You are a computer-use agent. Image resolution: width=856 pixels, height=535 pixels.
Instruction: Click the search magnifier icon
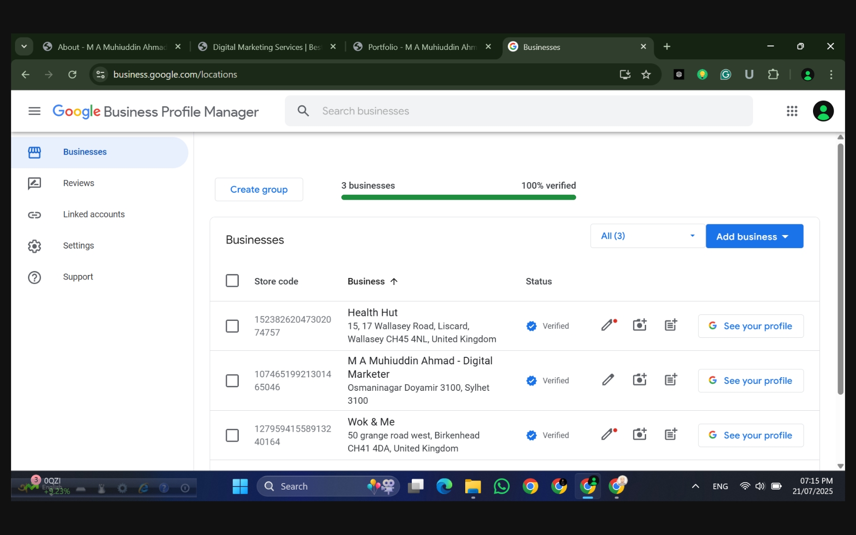pyautogui.click(x=303, y=111)
